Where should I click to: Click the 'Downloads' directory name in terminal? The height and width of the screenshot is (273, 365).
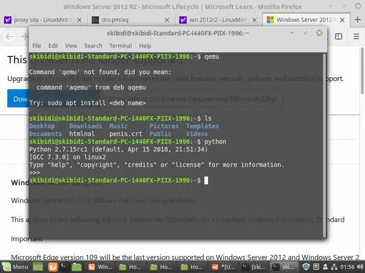point(85,126)
